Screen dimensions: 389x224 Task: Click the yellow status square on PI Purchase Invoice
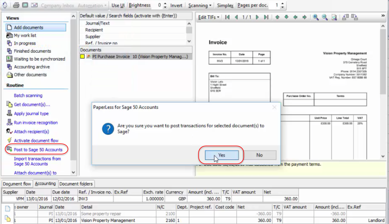click(82, 56)
